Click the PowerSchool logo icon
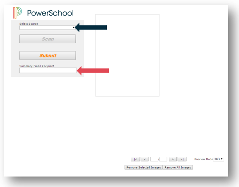Screen dimensions: 239x187 coord(18,13)
